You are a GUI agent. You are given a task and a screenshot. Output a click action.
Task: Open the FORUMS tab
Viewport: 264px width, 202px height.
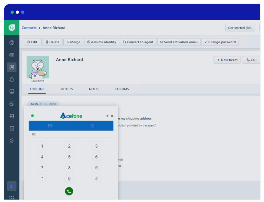click(122, 89)
